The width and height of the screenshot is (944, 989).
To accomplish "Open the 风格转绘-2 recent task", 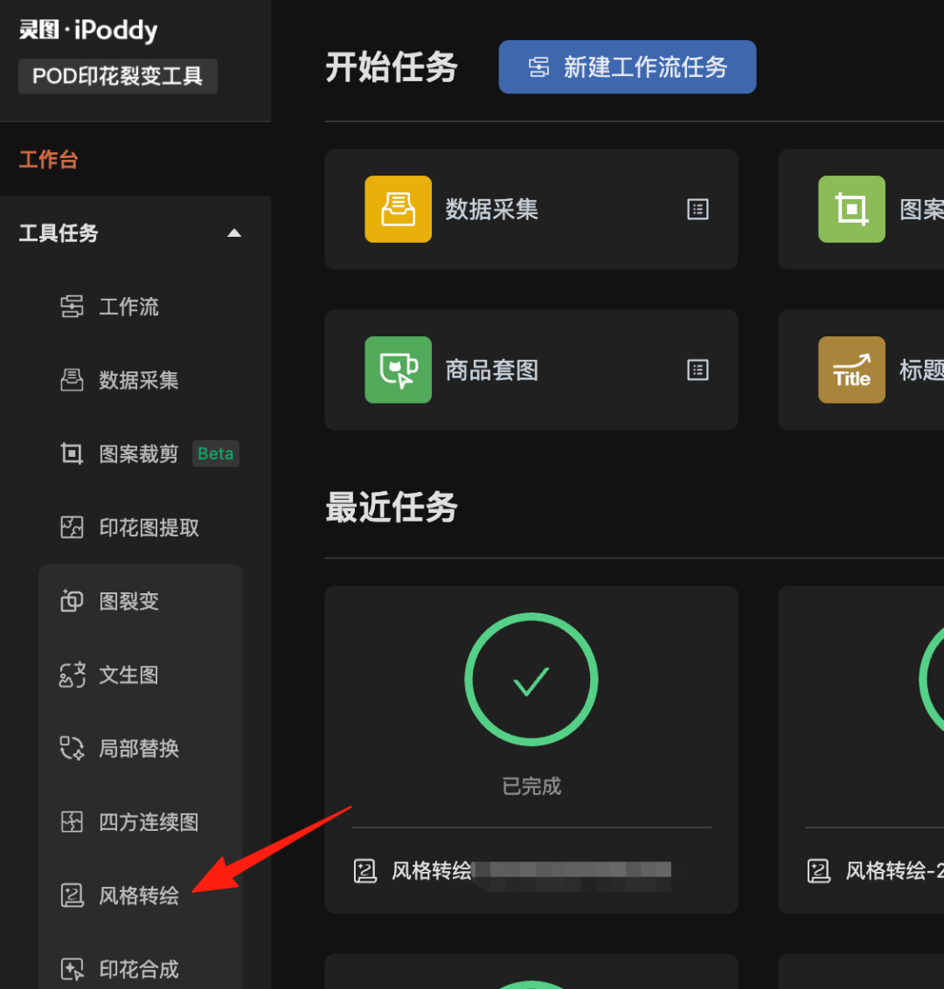I will [861, 750].
